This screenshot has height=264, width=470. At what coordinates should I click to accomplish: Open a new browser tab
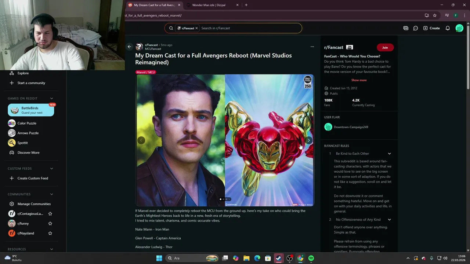click(x=246, y=5)
